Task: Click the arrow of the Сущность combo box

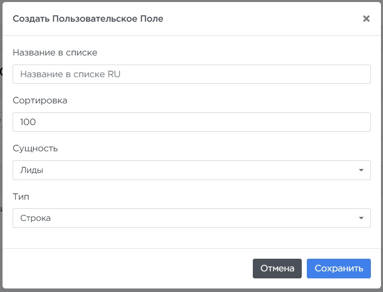Action: [x=361, y=170]
